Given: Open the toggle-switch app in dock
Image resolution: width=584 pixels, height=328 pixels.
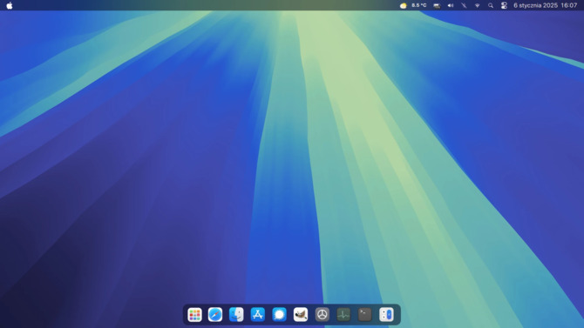Looking at the screenshot, I should coord(386,315).
